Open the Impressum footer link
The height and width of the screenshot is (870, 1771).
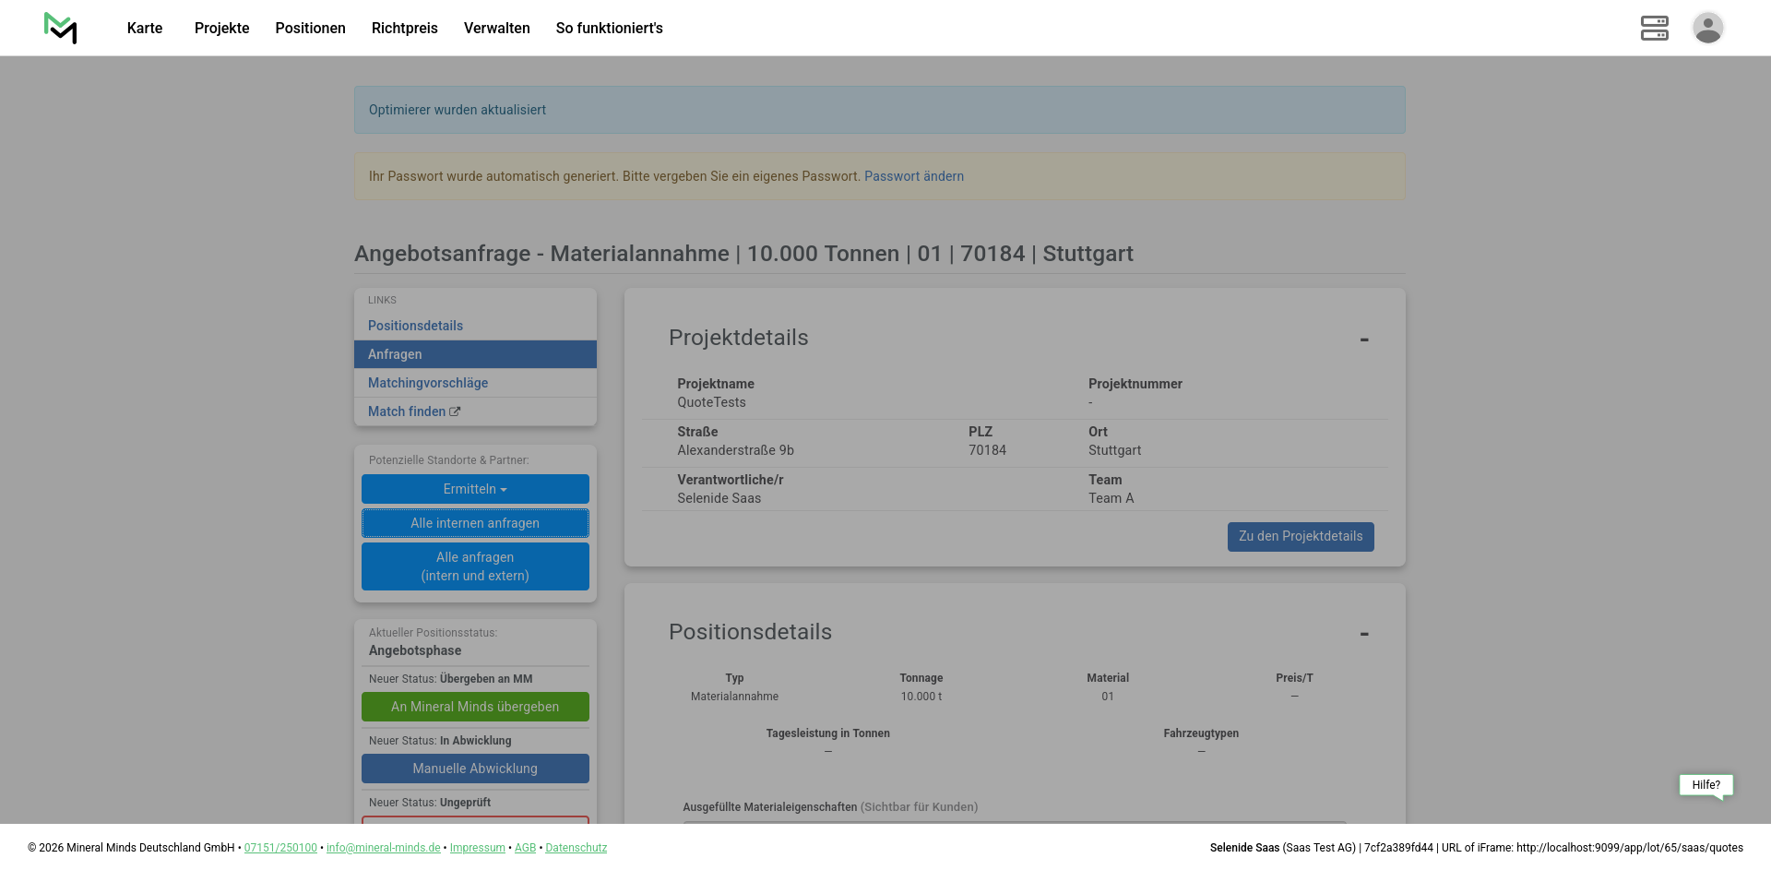[x=477, y=848]
